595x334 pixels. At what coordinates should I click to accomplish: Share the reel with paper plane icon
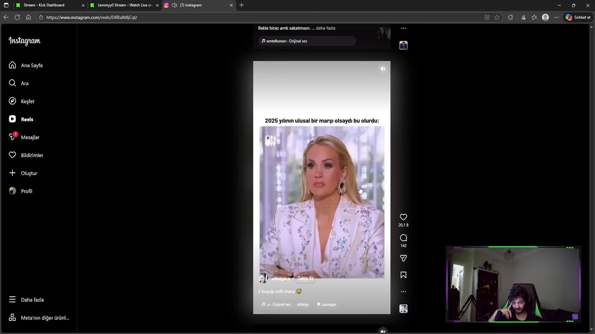click(x=403, y=258)
